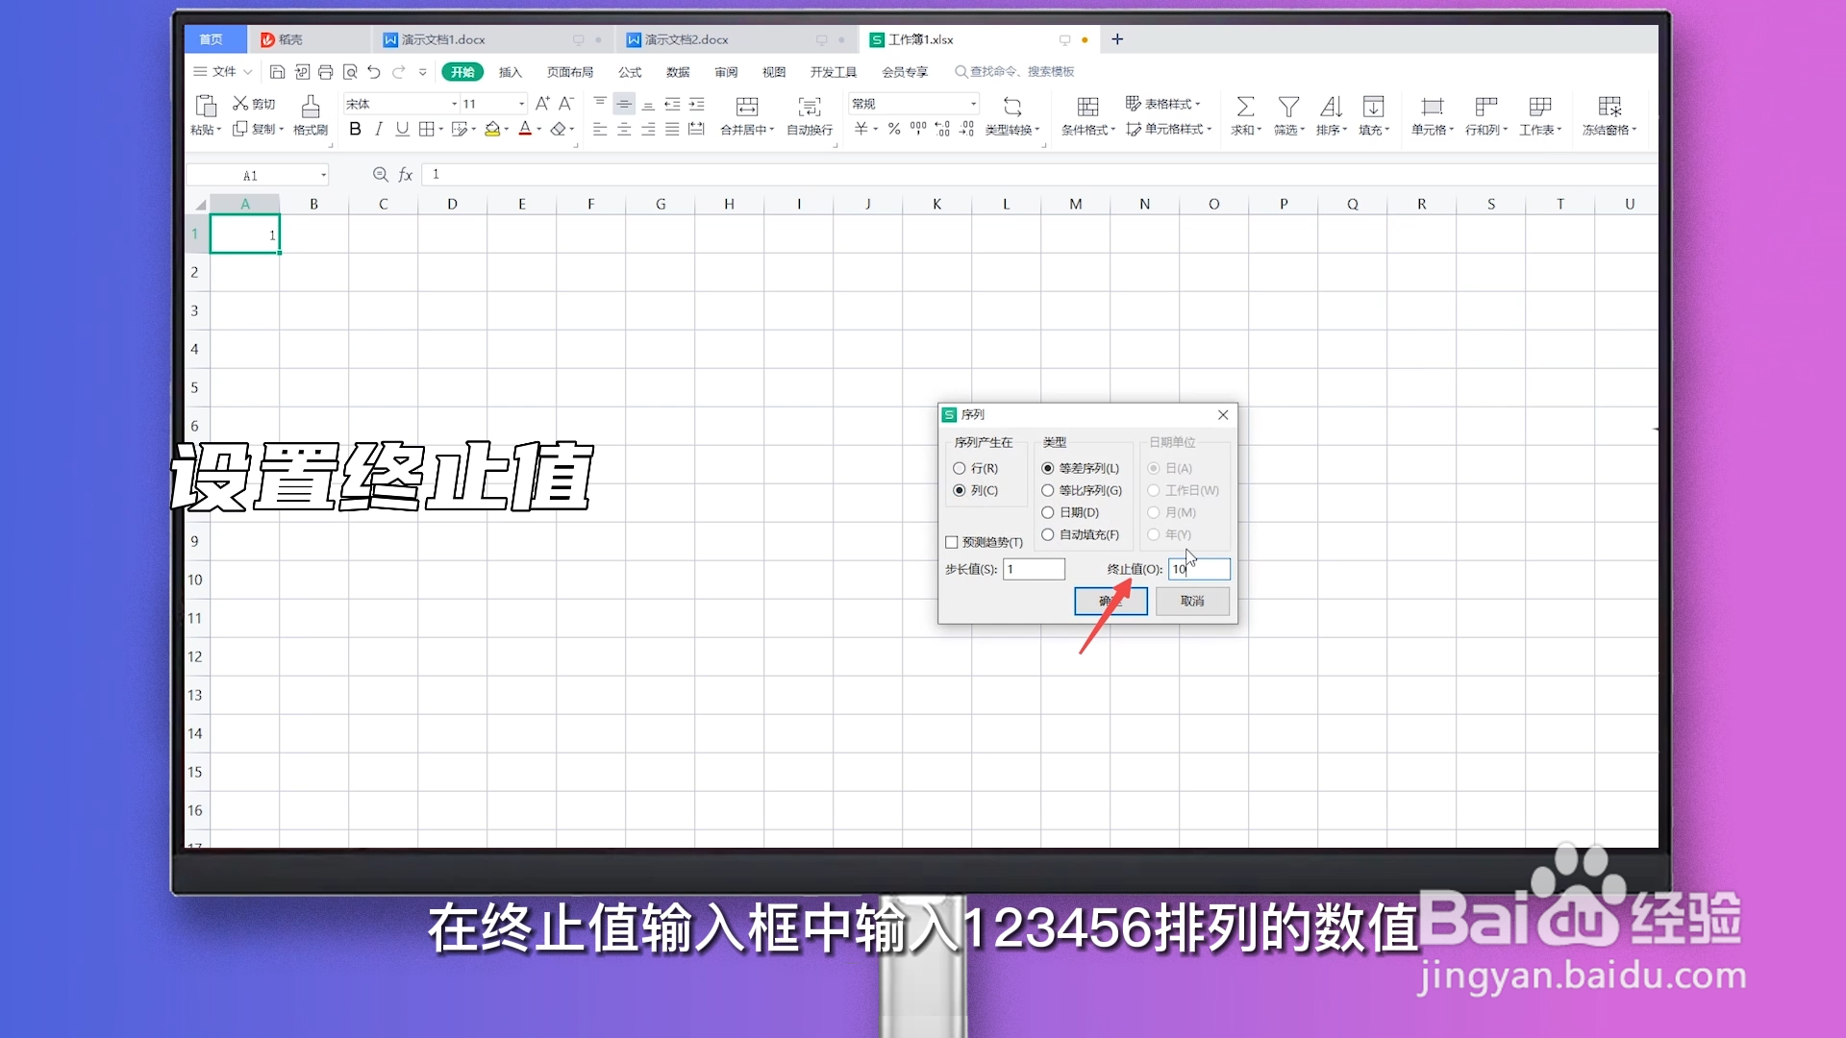Click the 确定 button in the dialog
This screenshot has height=1038, width=1846.
tap(1110, 601)
